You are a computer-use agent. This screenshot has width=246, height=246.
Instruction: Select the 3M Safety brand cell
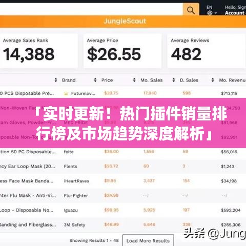click(x=74, y=225)
